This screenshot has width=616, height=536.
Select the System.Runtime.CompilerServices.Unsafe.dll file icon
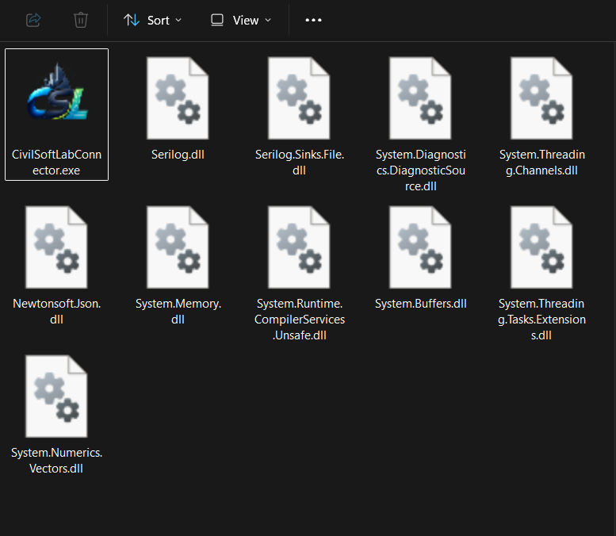click(x=299, y=247)
